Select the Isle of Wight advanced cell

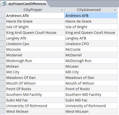tap(91, 27)
